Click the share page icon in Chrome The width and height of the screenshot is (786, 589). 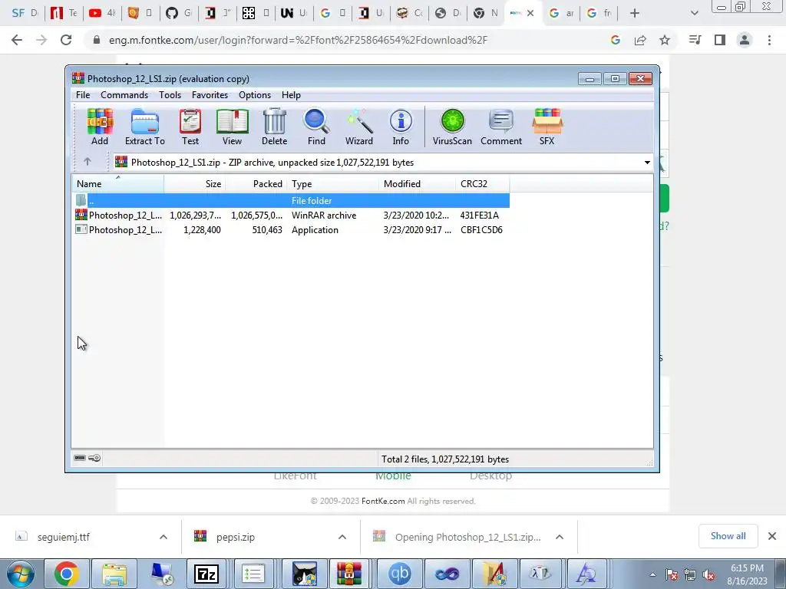(x=640, y=40)
